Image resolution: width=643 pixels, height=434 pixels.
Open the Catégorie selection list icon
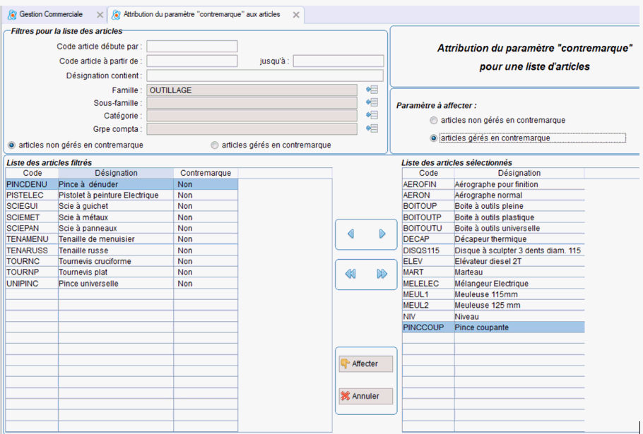pos(372,115)
